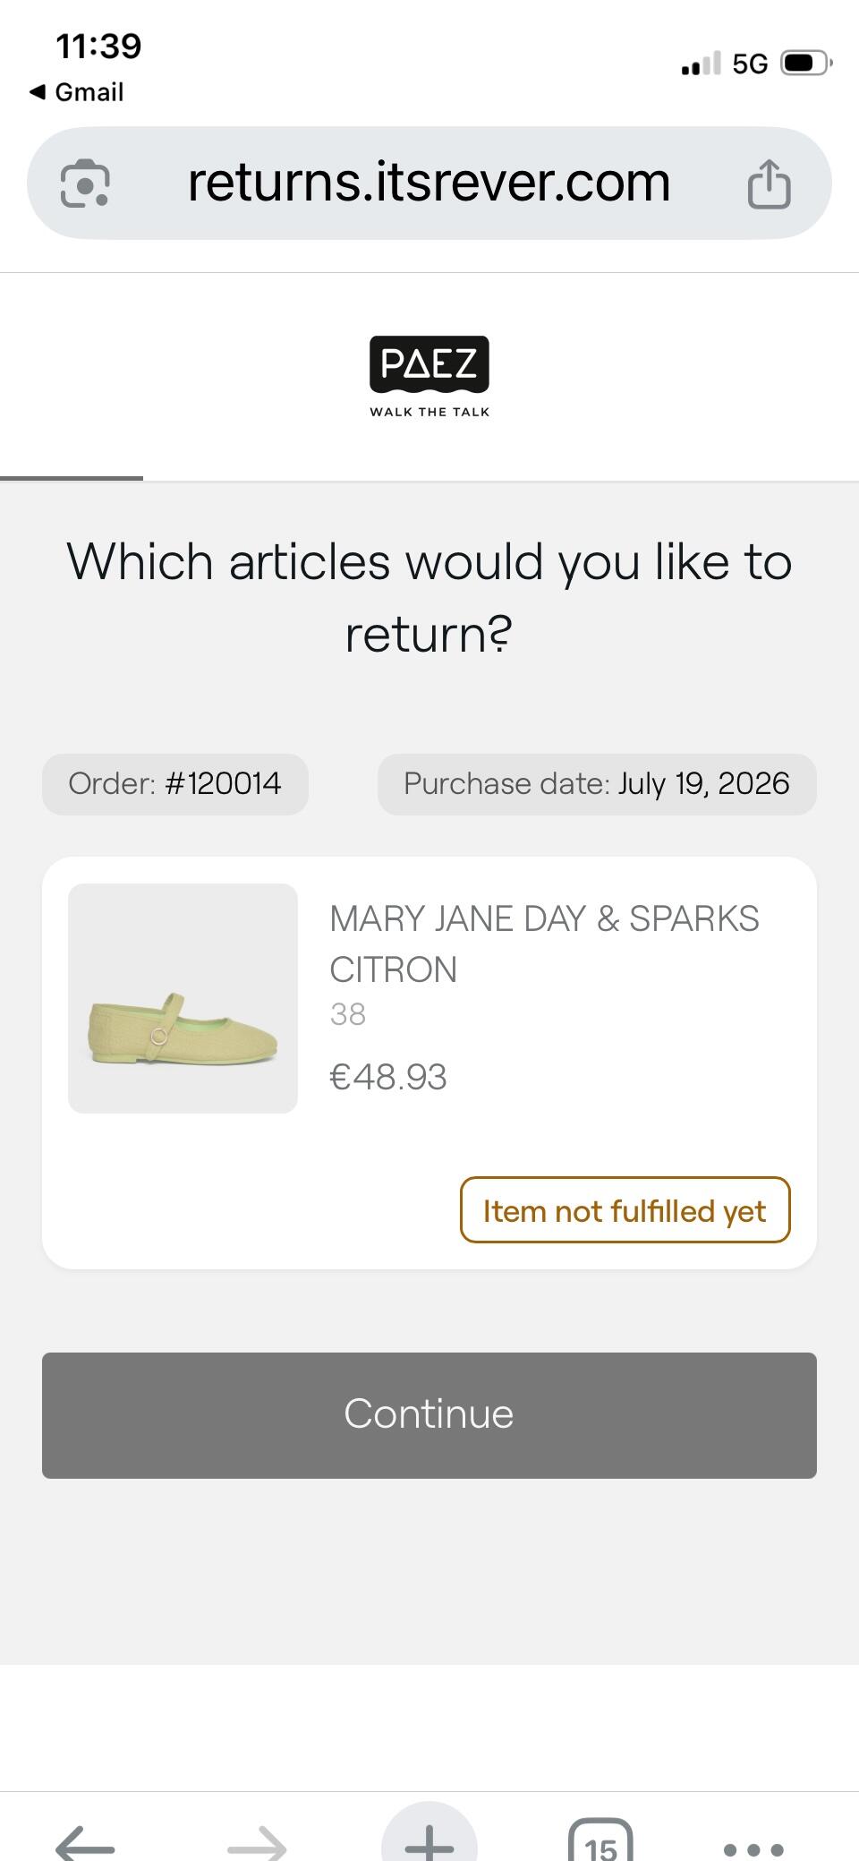
Task: Tap the €48.93 price text
Action: click(x=388, y=1077)
